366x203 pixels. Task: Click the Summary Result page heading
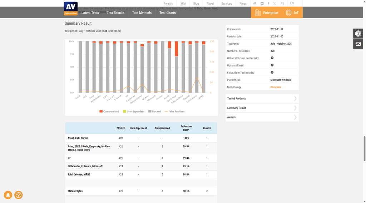coord(78,23)
